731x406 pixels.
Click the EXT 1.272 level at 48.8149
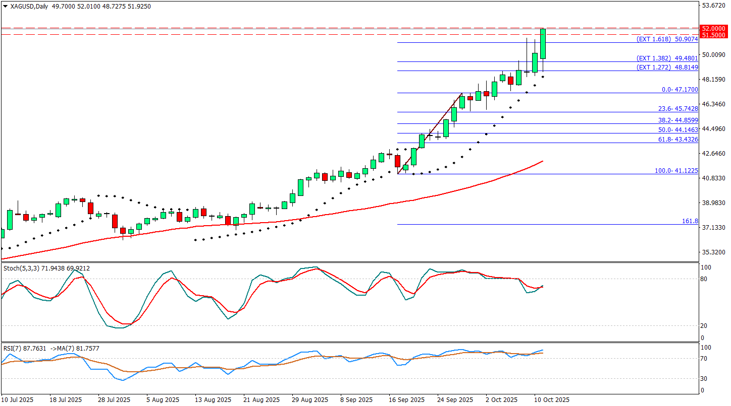[667, 67]
